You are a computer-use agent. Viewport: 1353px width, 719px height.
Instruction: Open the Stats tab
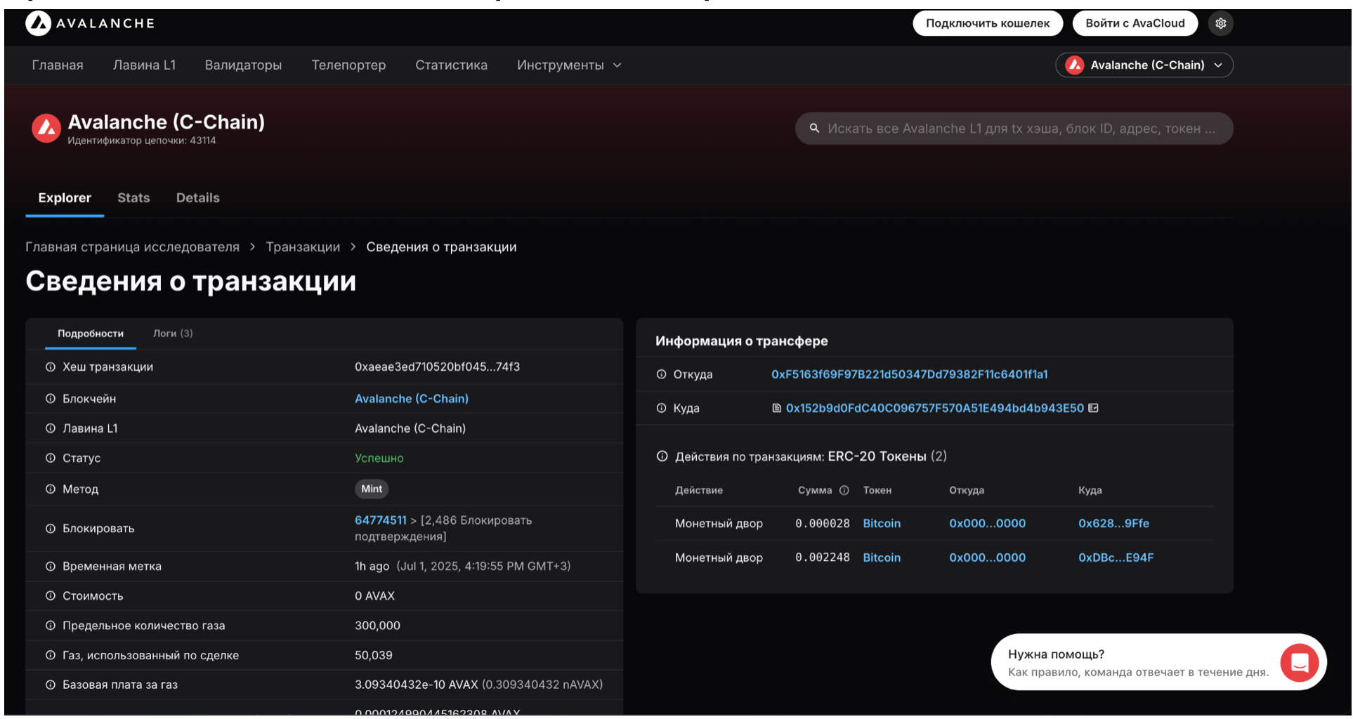pyautogui.click(x=133, y=198)
